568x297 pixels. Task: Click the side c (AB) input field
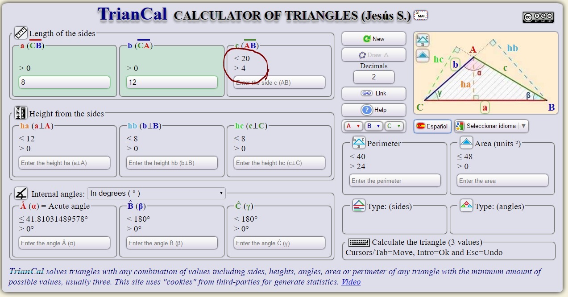(279, 82)
